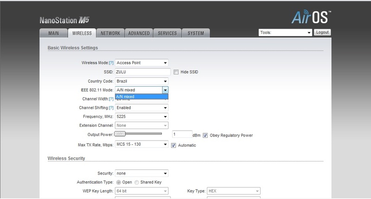Open the Frequency, MHz dropdown
Screen dimensions: 371x199
(x=141, y=117)
